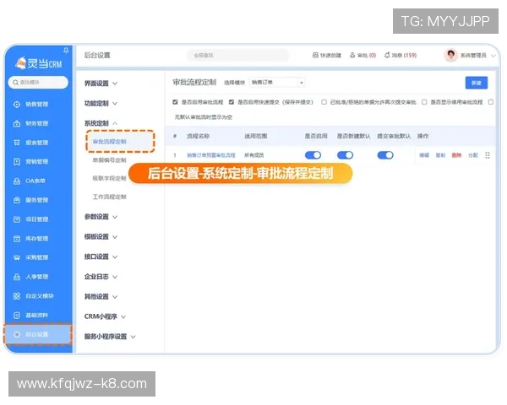Expand 模板设置 section
This screenshot has width=507, height=405.
pyautogui.click(x=101, y=237)
